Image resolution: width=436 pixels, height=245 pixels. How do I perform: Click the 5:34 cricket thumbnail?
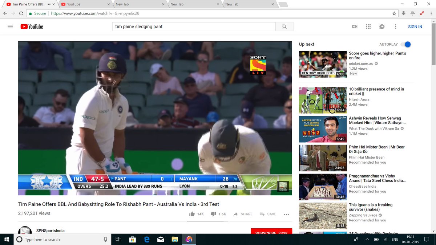(x=322, y=100)
